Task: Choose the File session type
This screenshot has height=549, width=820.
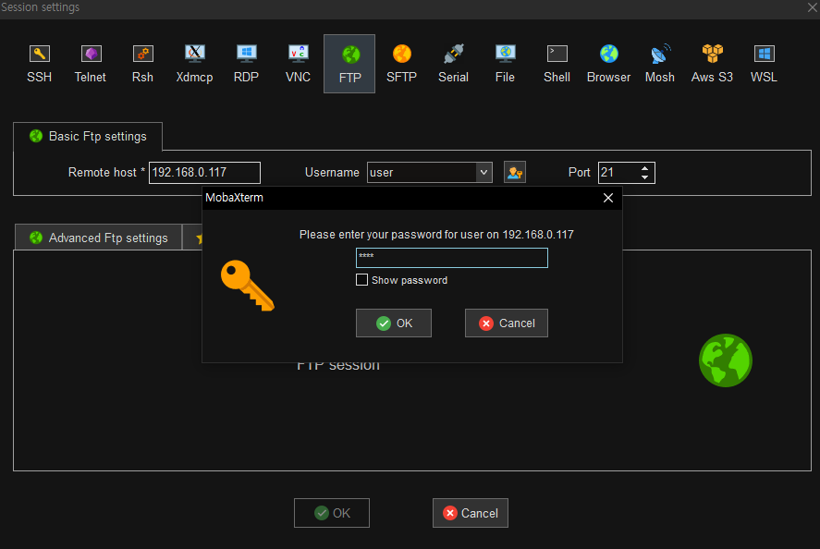Action: coord(505,64)
